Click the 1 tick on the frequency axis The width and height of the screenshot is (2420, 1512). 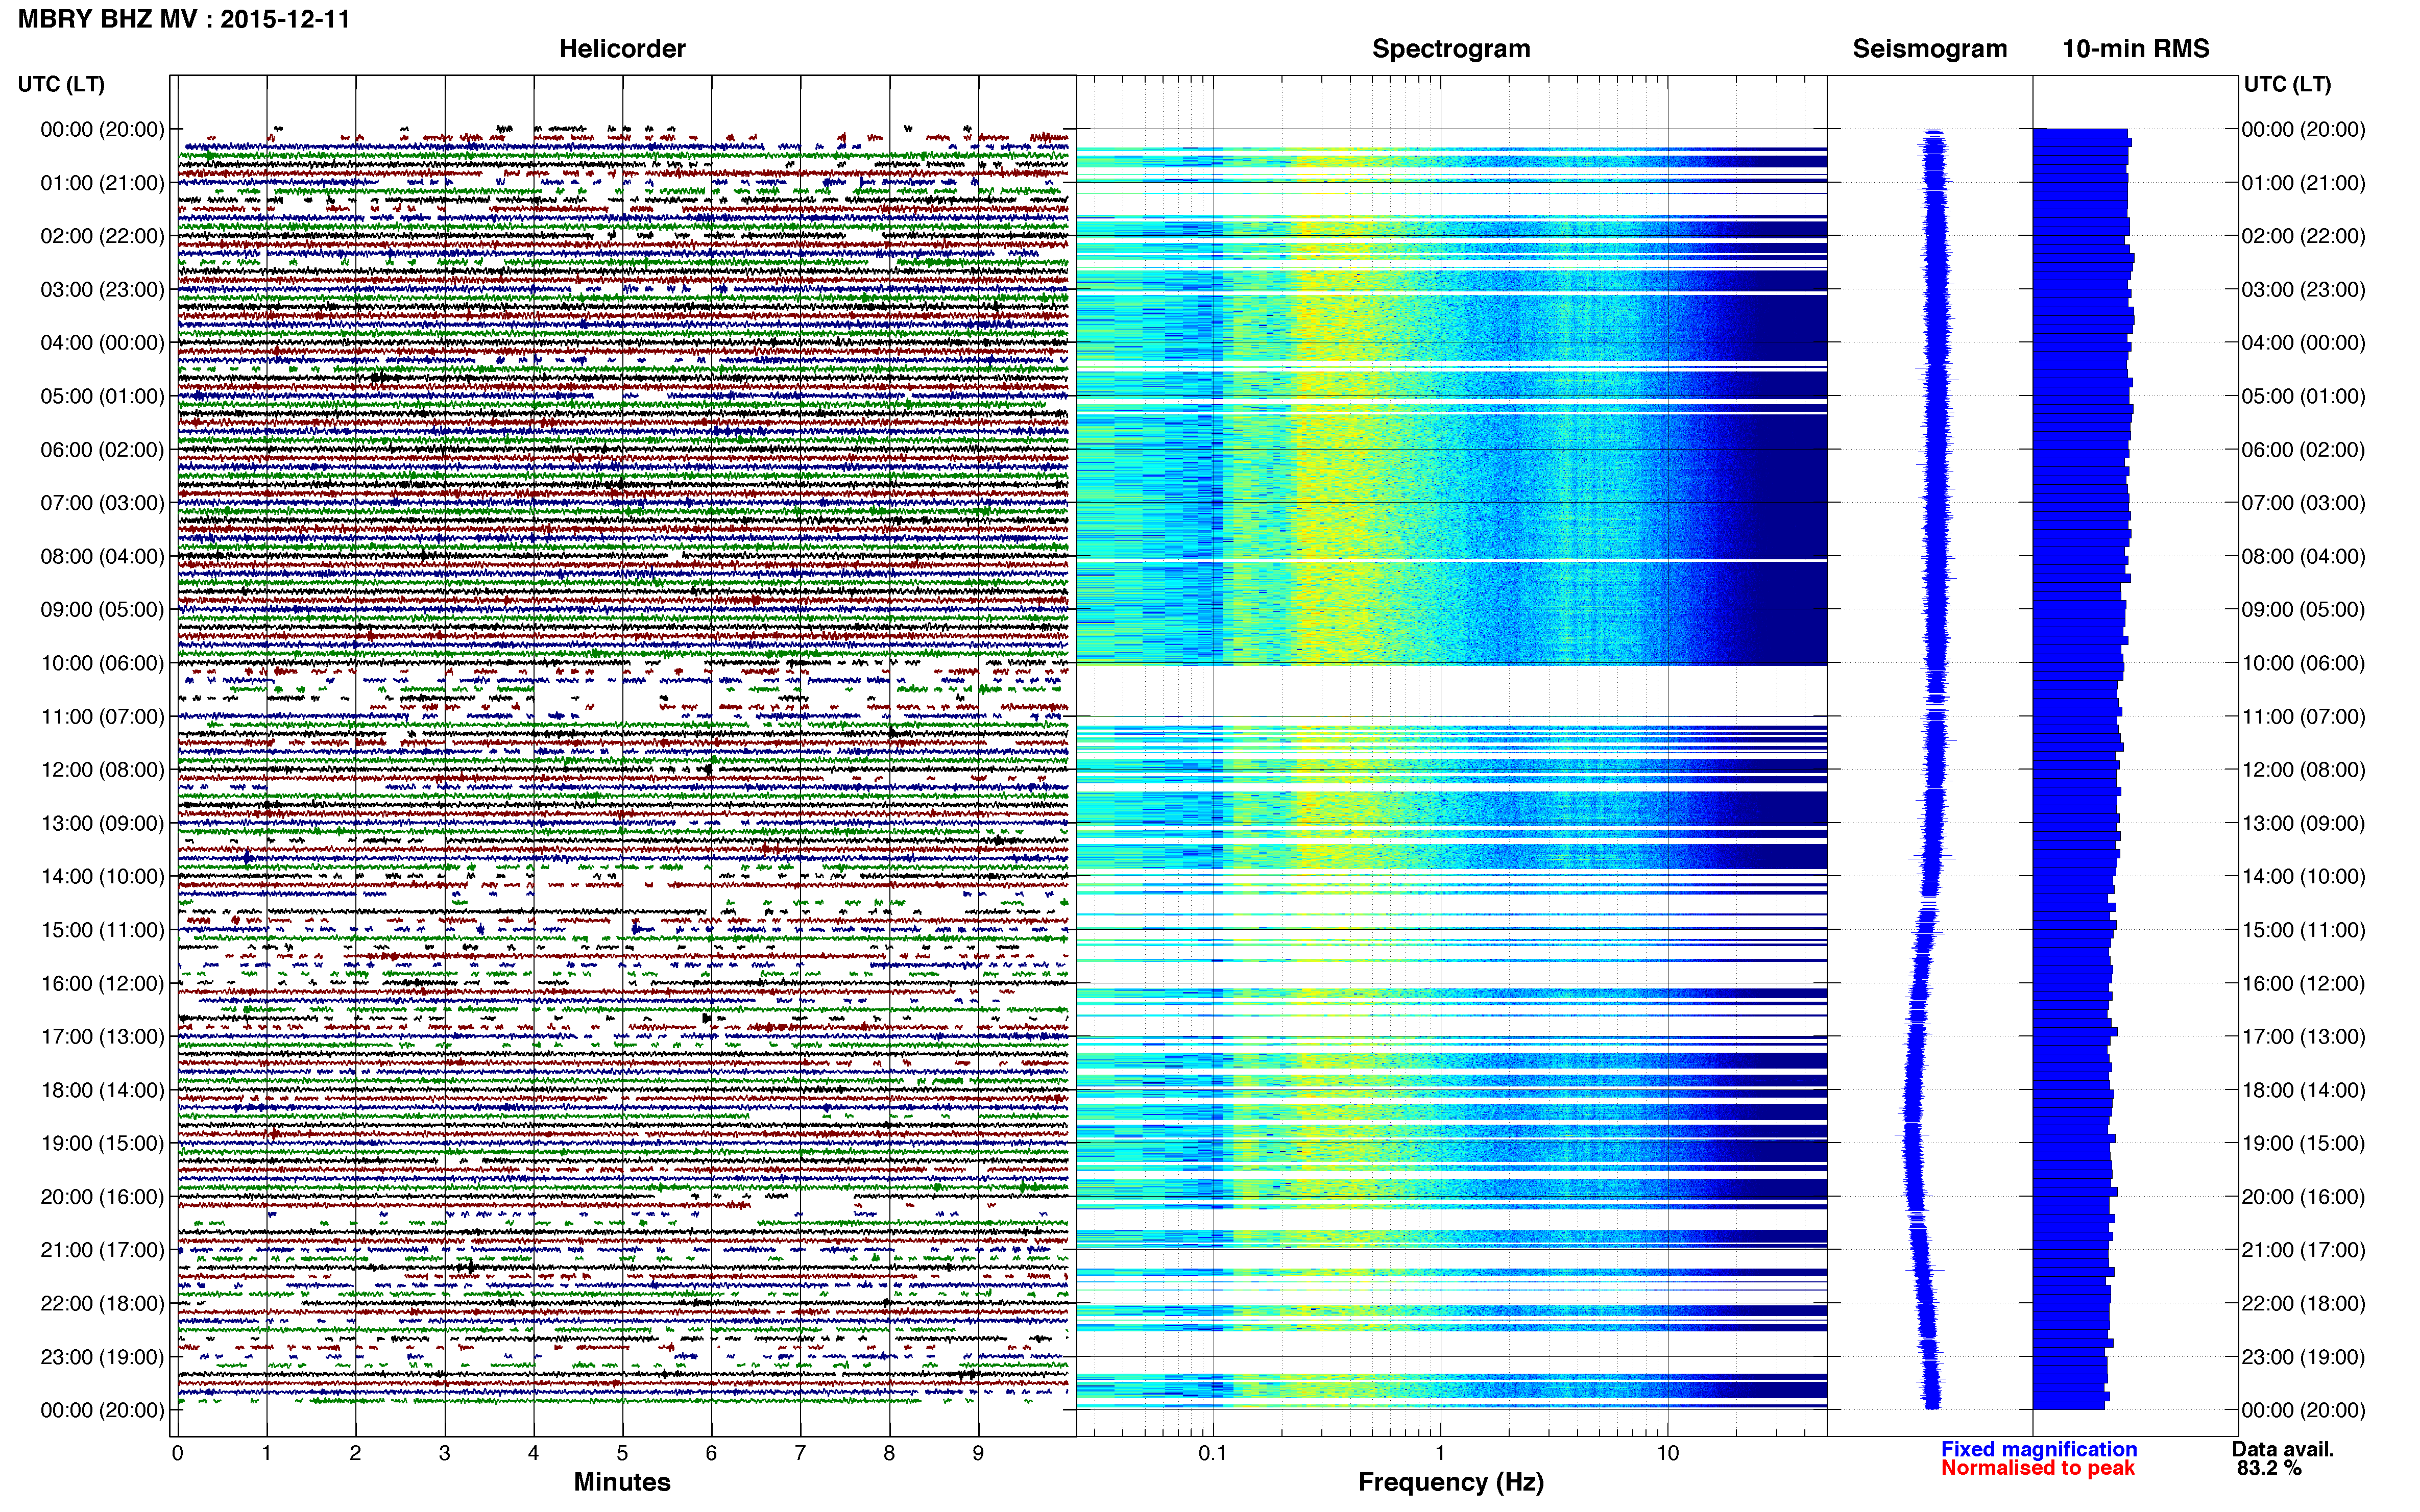(x=1440, y=1453)
